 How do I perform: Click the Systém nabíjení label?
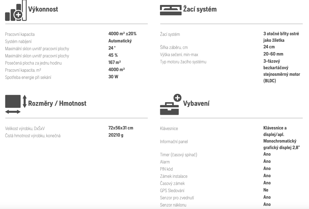[18, 41]
